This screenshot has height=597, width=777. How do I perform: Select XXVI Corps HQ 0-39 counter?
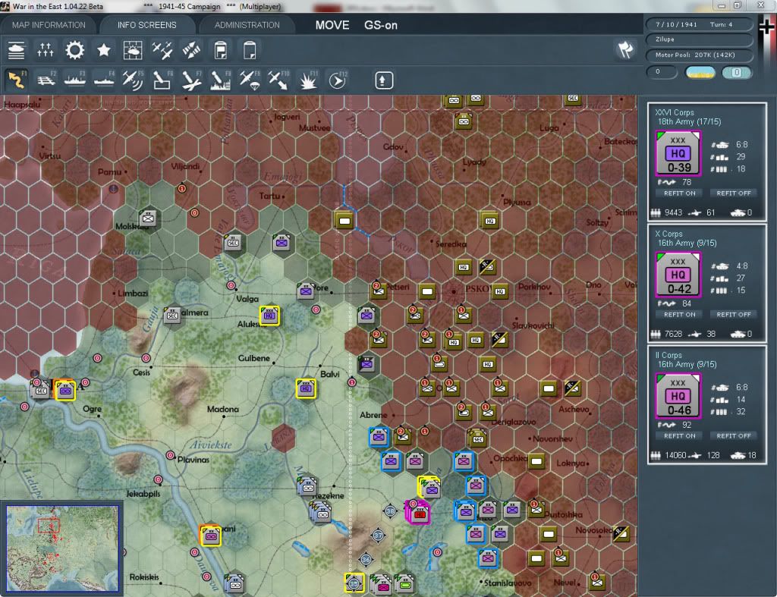678,153
